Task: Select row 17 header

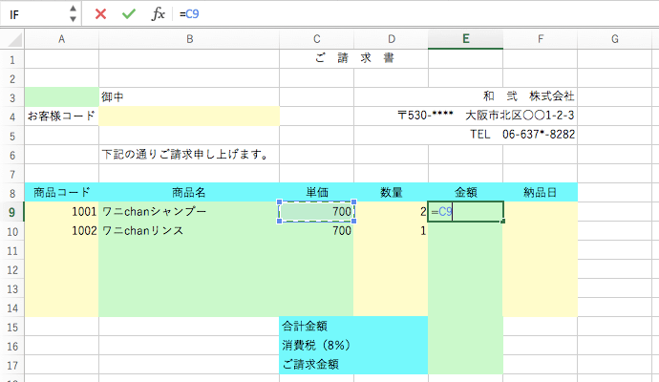Action: [x=12, y=365]
